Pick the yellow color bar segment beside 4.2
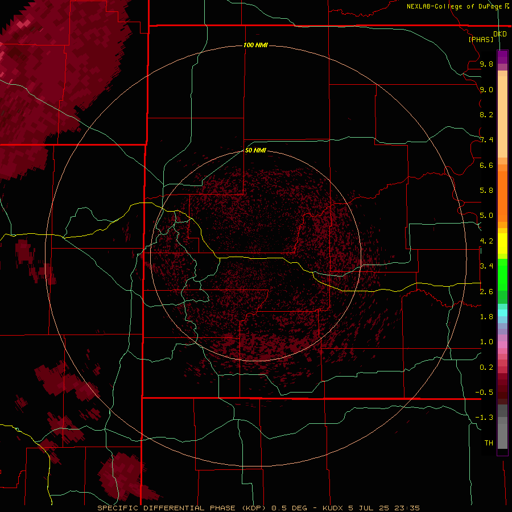512x512 pixels. [502, 243]
